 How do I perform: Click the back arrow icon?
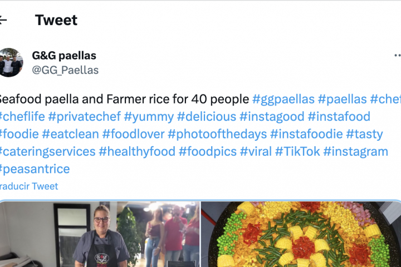tap(3, 20)
